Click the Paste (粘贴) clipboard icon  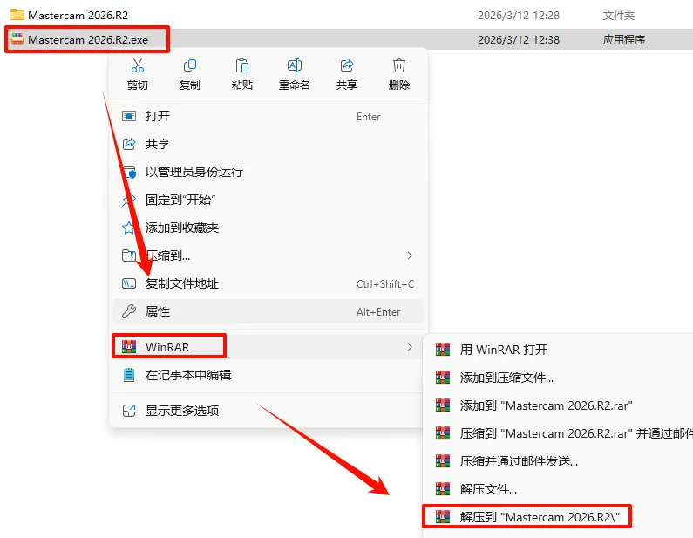(241, 66)
